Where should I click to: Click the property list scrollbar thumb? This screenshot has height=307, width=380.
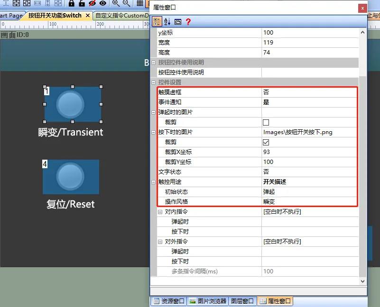(362, 177)
